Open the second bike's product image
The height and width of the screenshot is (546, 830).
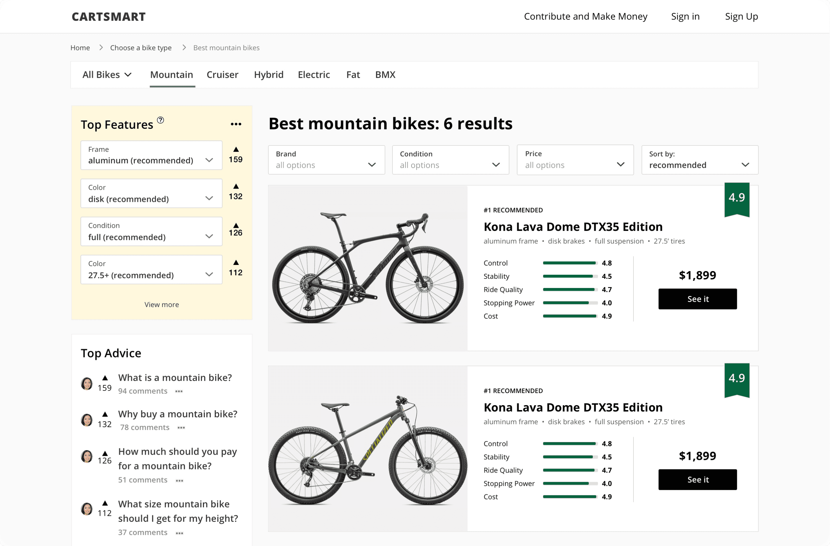pyautogui.click(x=367, y=448)
